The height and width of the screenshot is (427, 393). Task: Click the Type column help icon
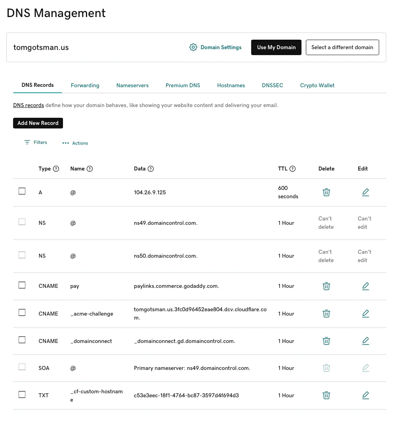point(56,169)
